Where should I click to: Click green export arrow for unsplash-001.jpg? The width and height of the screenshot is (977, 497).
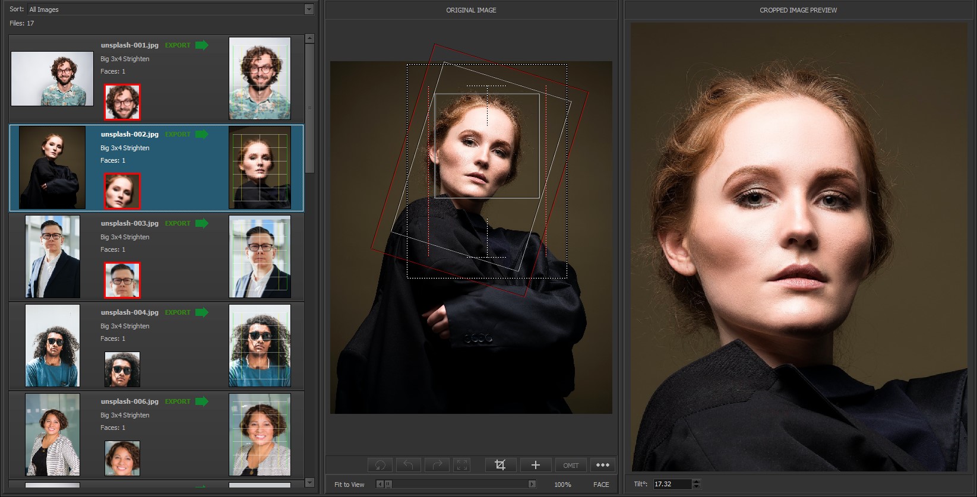202,45
